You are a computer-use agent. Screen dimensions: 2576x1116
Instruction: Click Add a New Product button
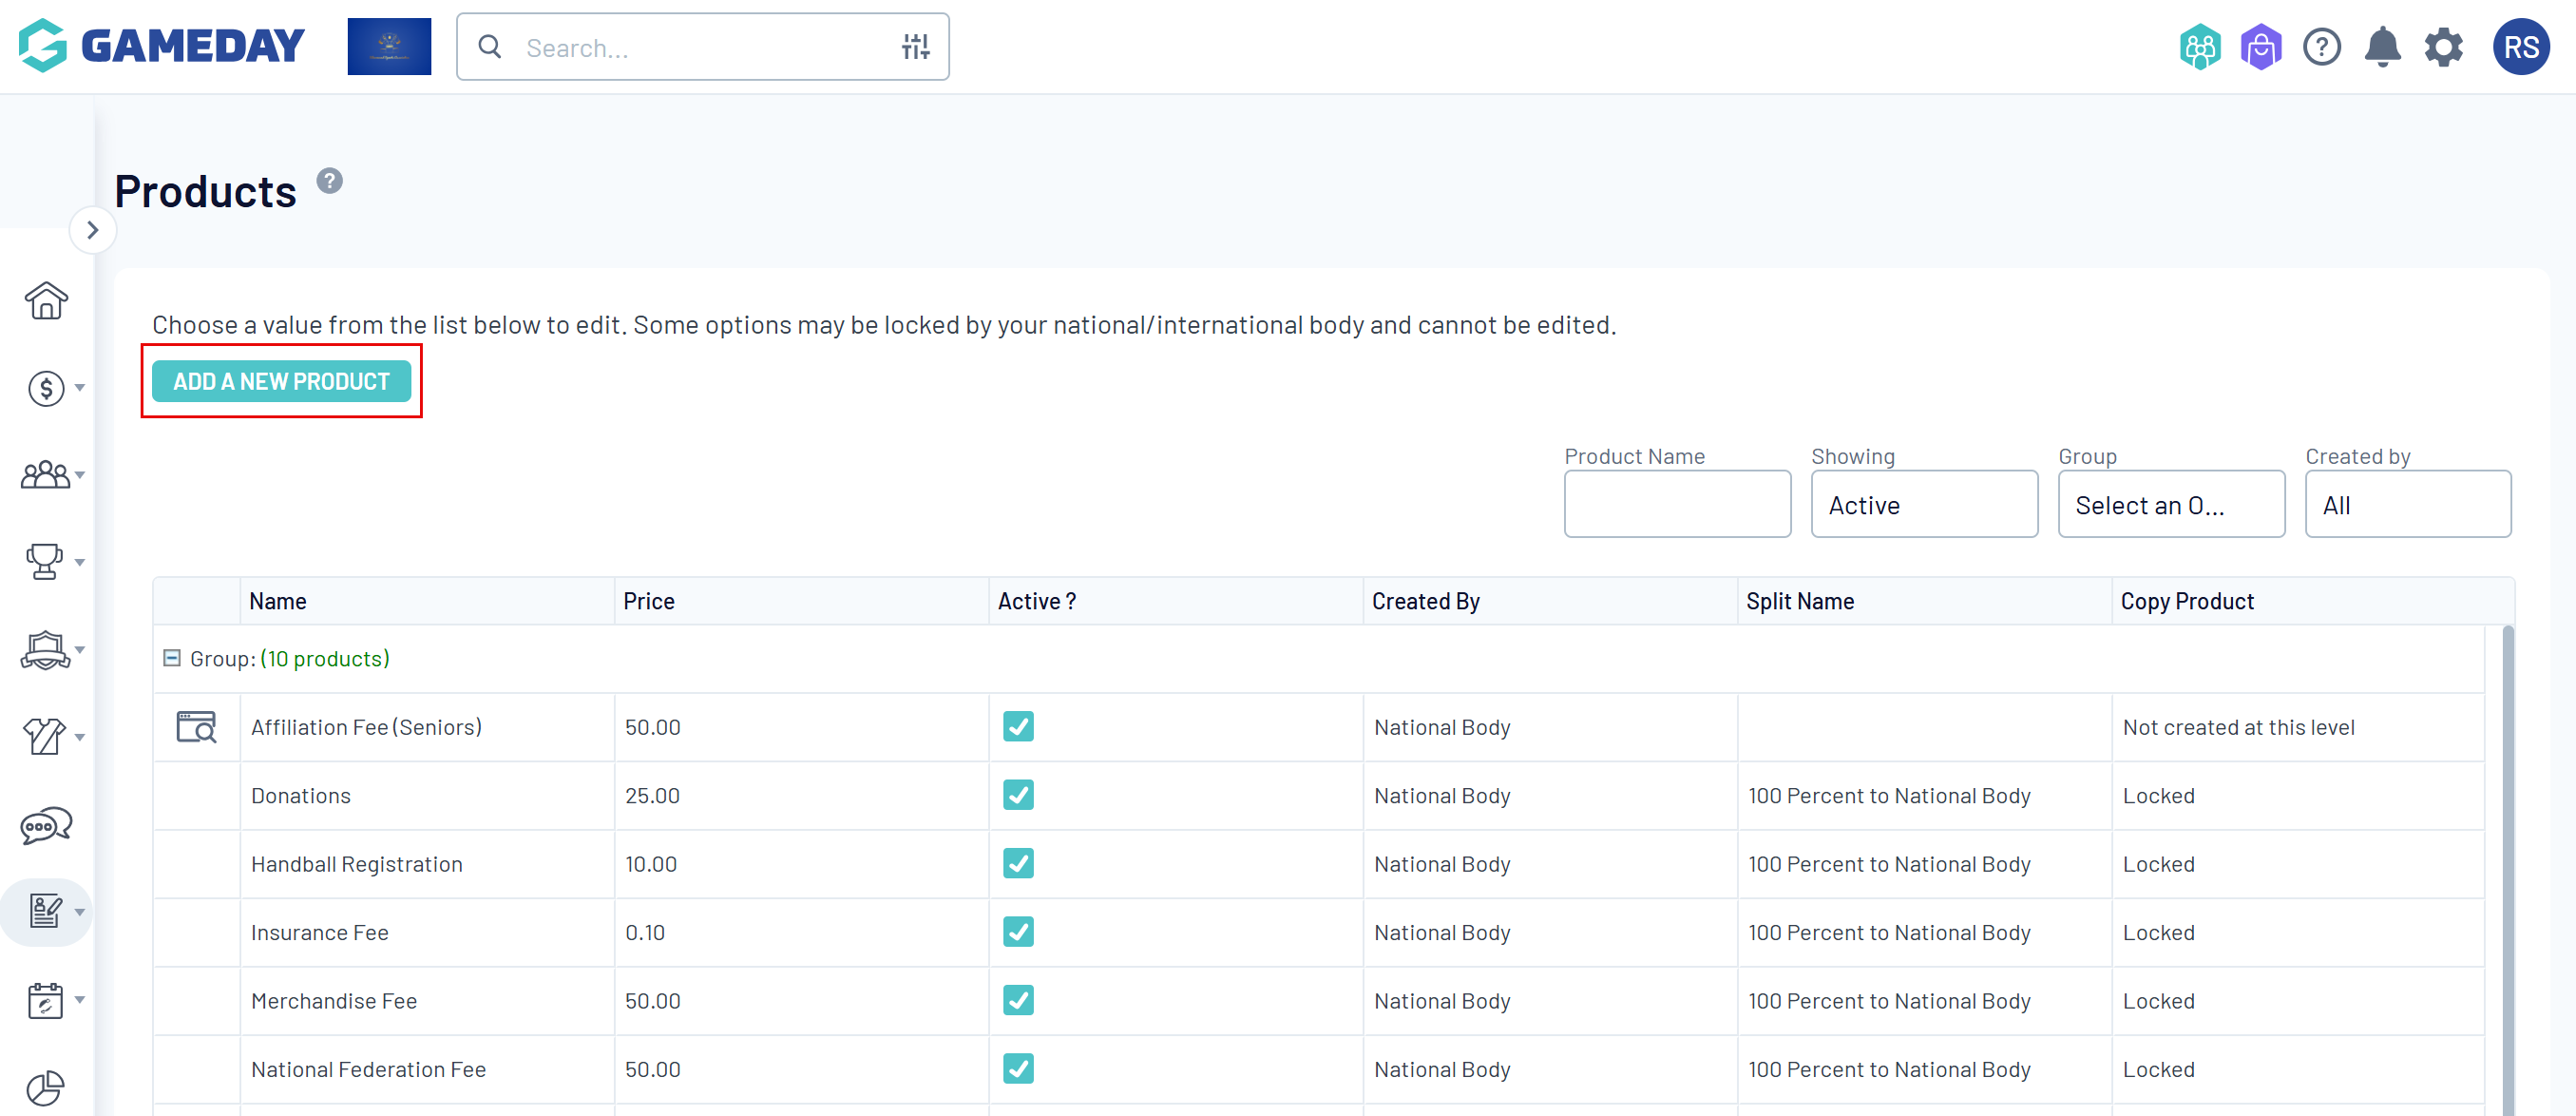(x=281, y=381)
